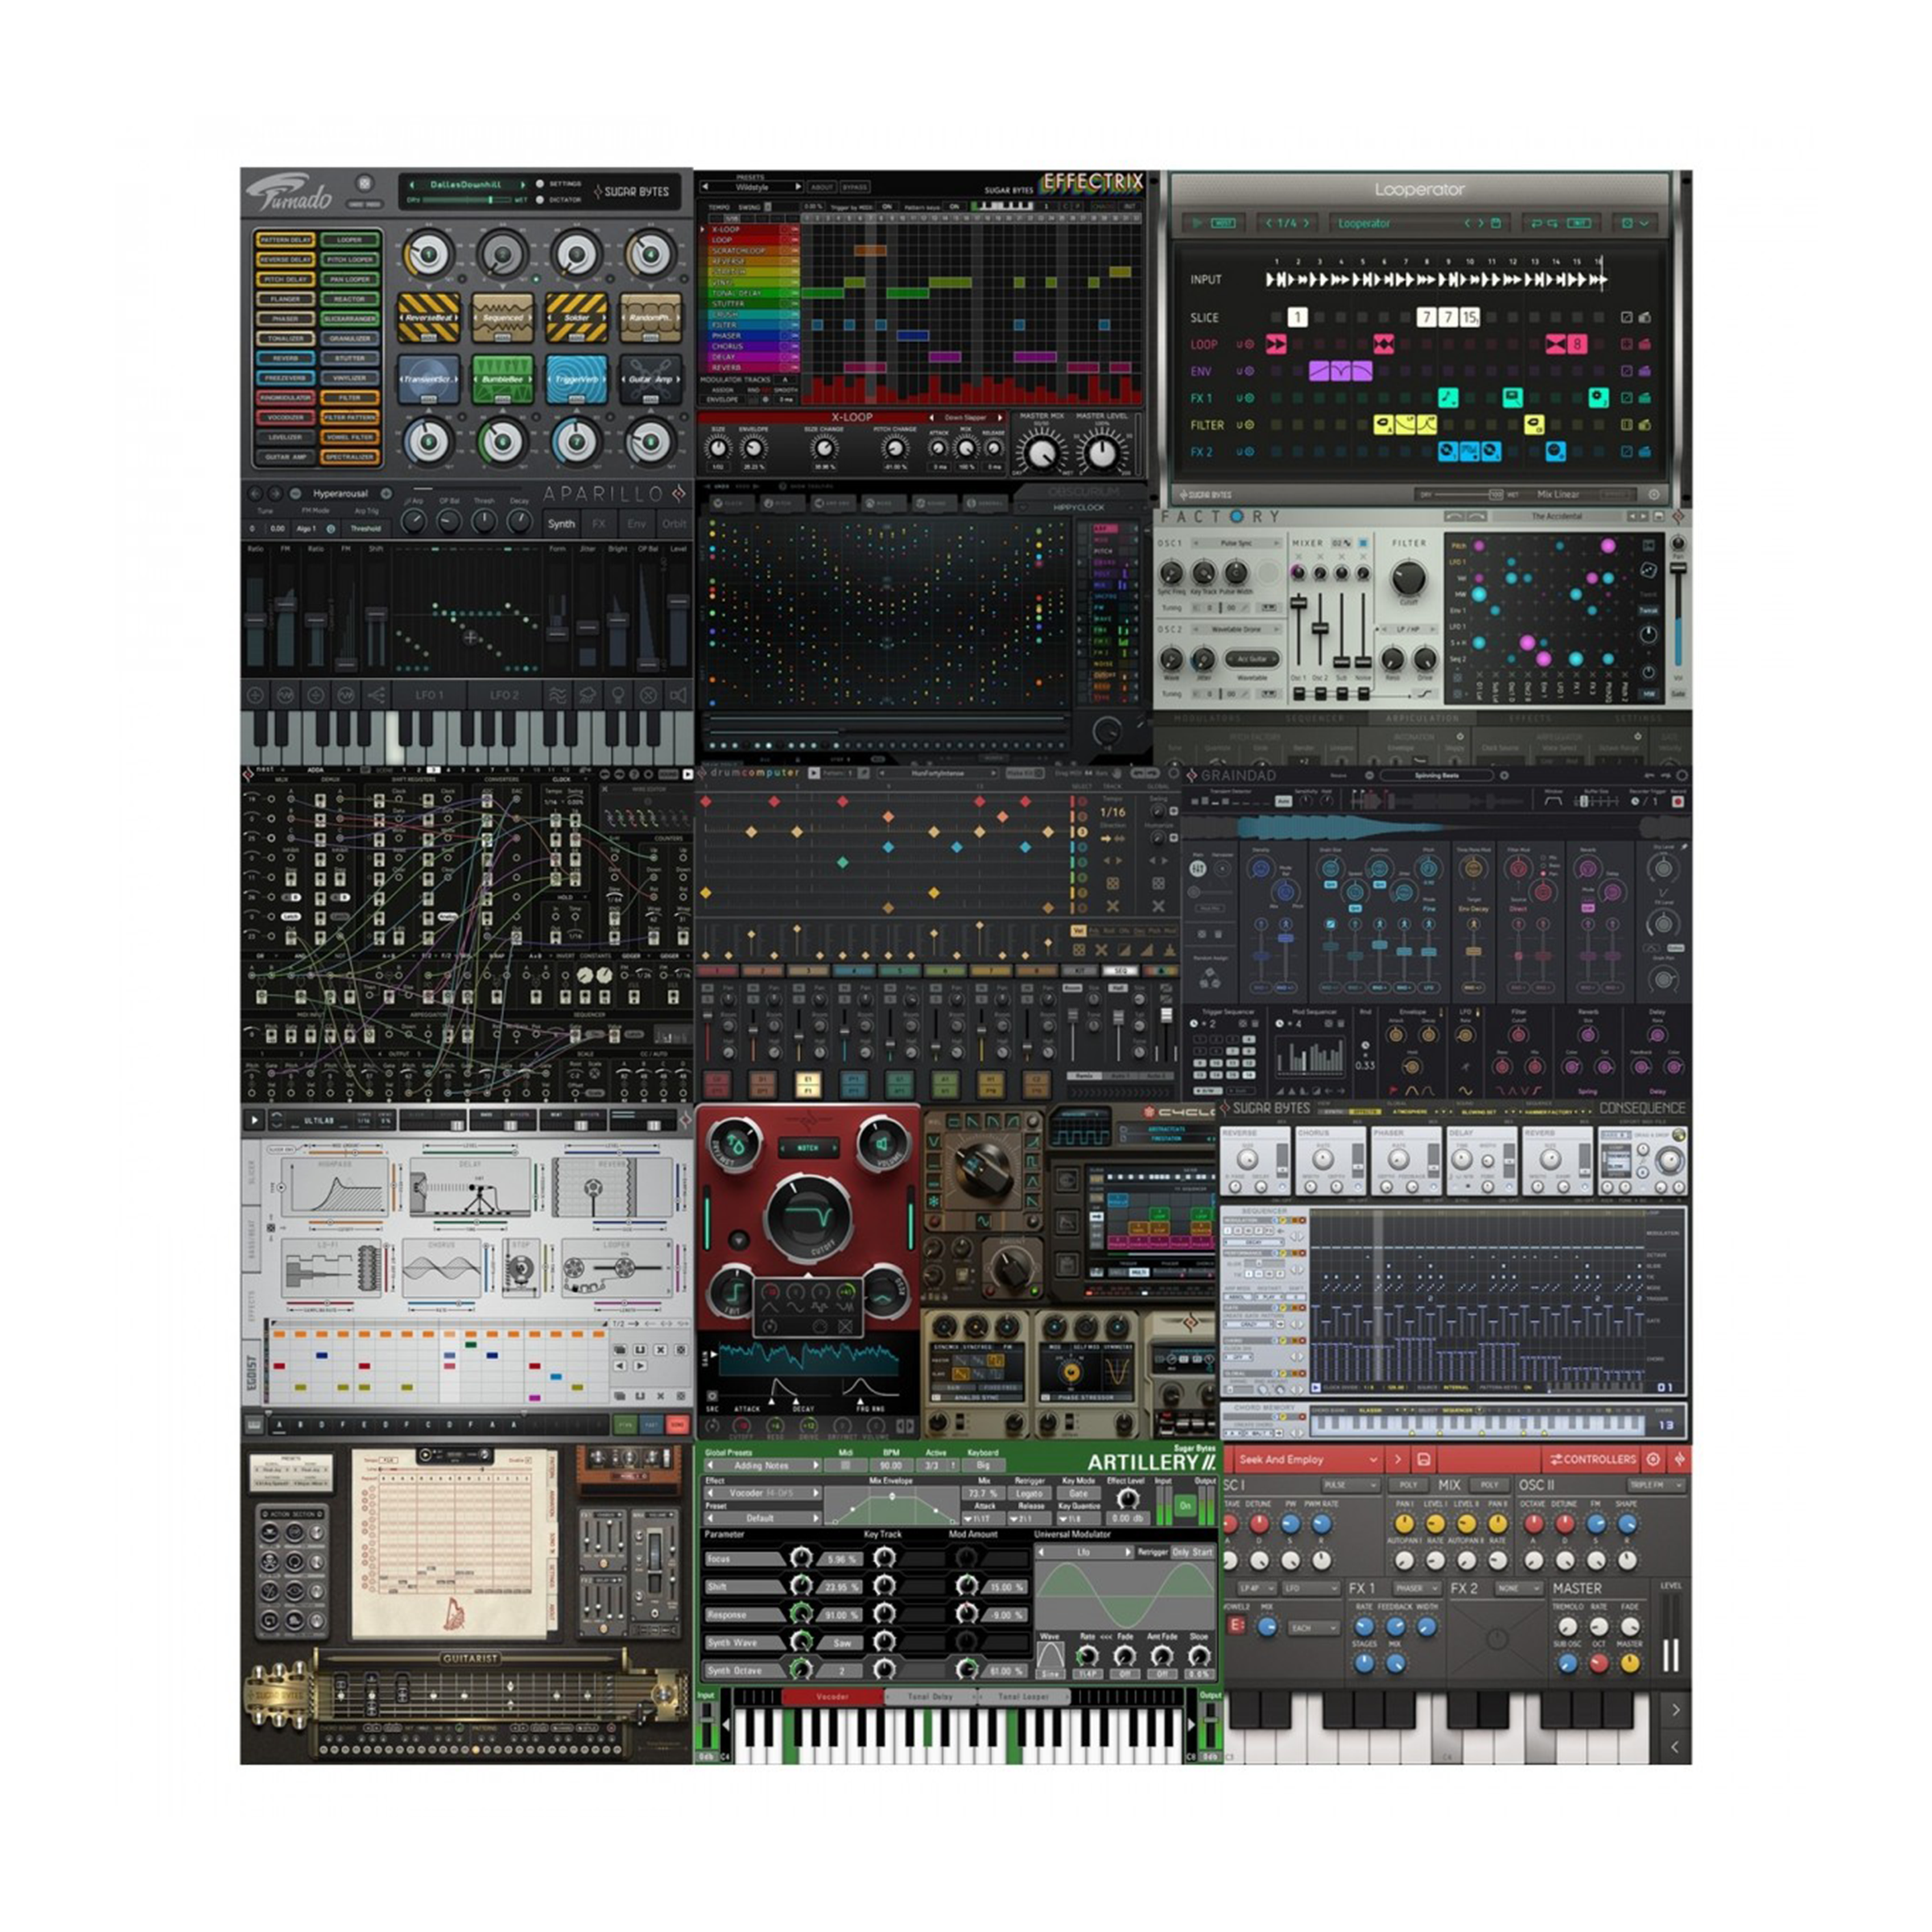The width and height of the screenshot is (1932, 1932).
Task: Open the OSC I PULSE waveform dropdown
Action: point(1349,1486)
